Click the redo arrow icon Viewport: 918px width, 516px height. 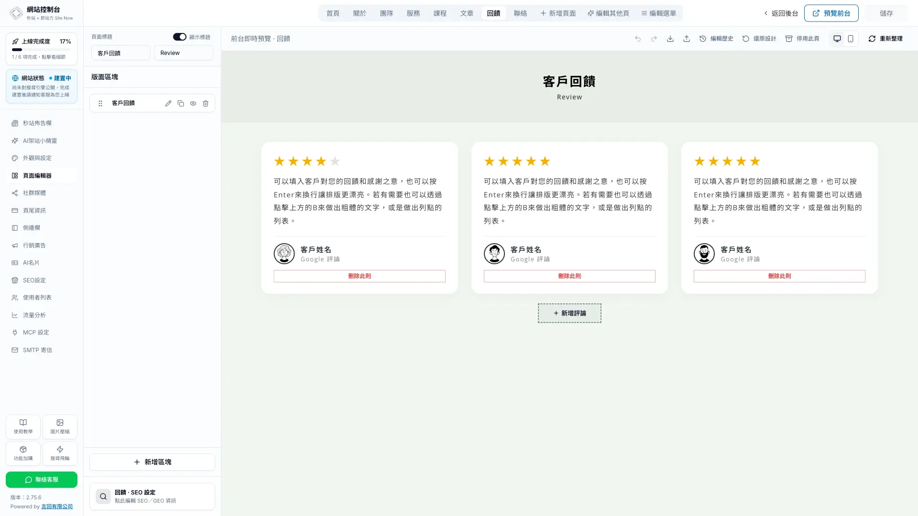tap(654, 39)
